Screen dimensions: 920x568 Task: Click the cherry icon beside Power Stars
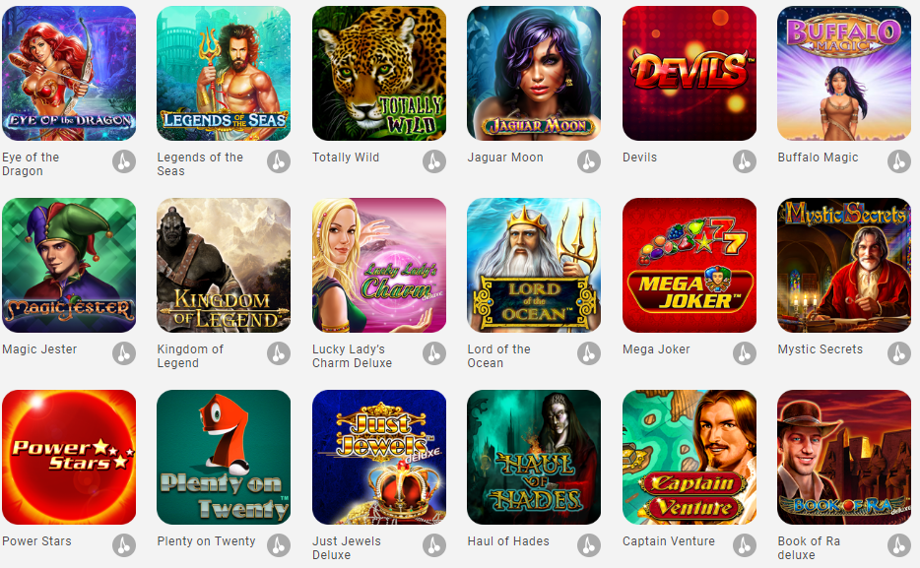pos(124,545)
